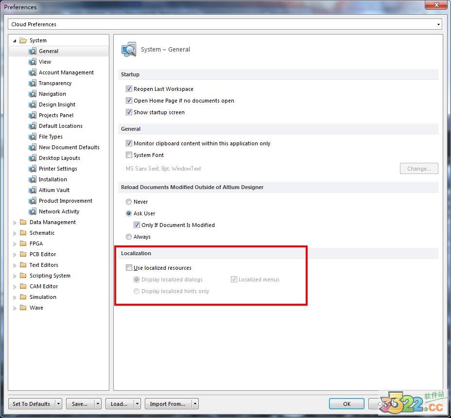Screen dimensions: 451x418
Task: Open the Cloud Preferences dropdown
Action: (x=438, y=24)
